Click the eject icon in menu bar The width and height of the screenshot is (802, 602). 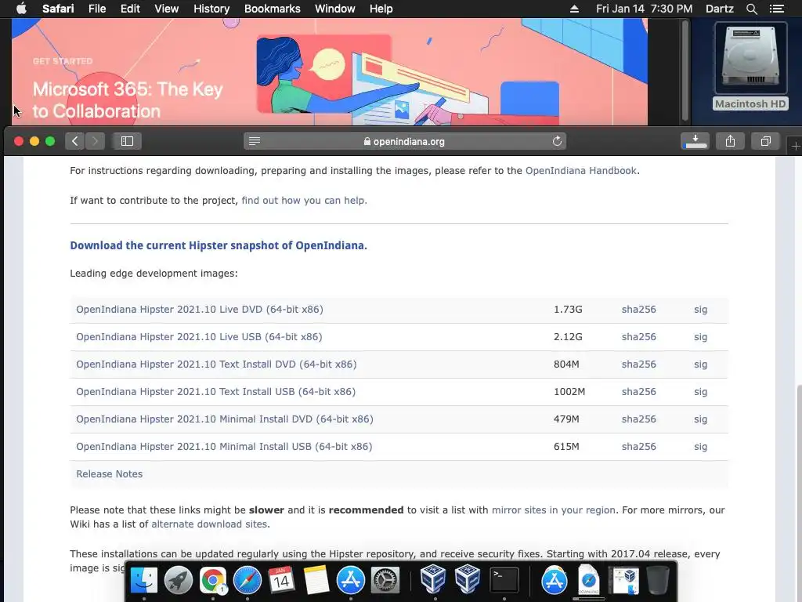[574, 9]
